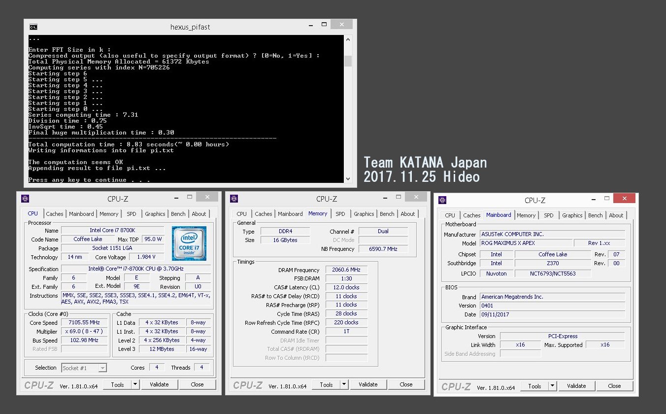The height and width of the screenshot is (414, 666).
Task: Expand the Tools dropdown arrow in the left CPU-Z window
Action: (135, 384)
